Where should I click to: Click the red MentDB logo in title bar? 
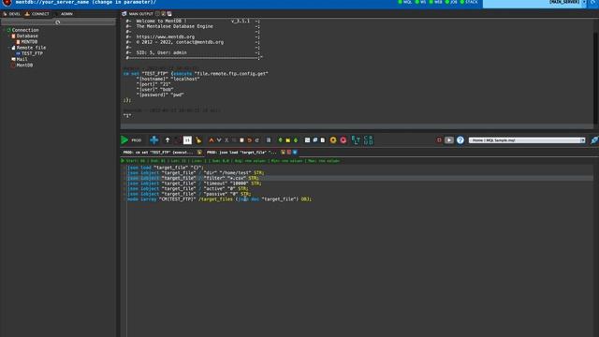pos(7,3)
